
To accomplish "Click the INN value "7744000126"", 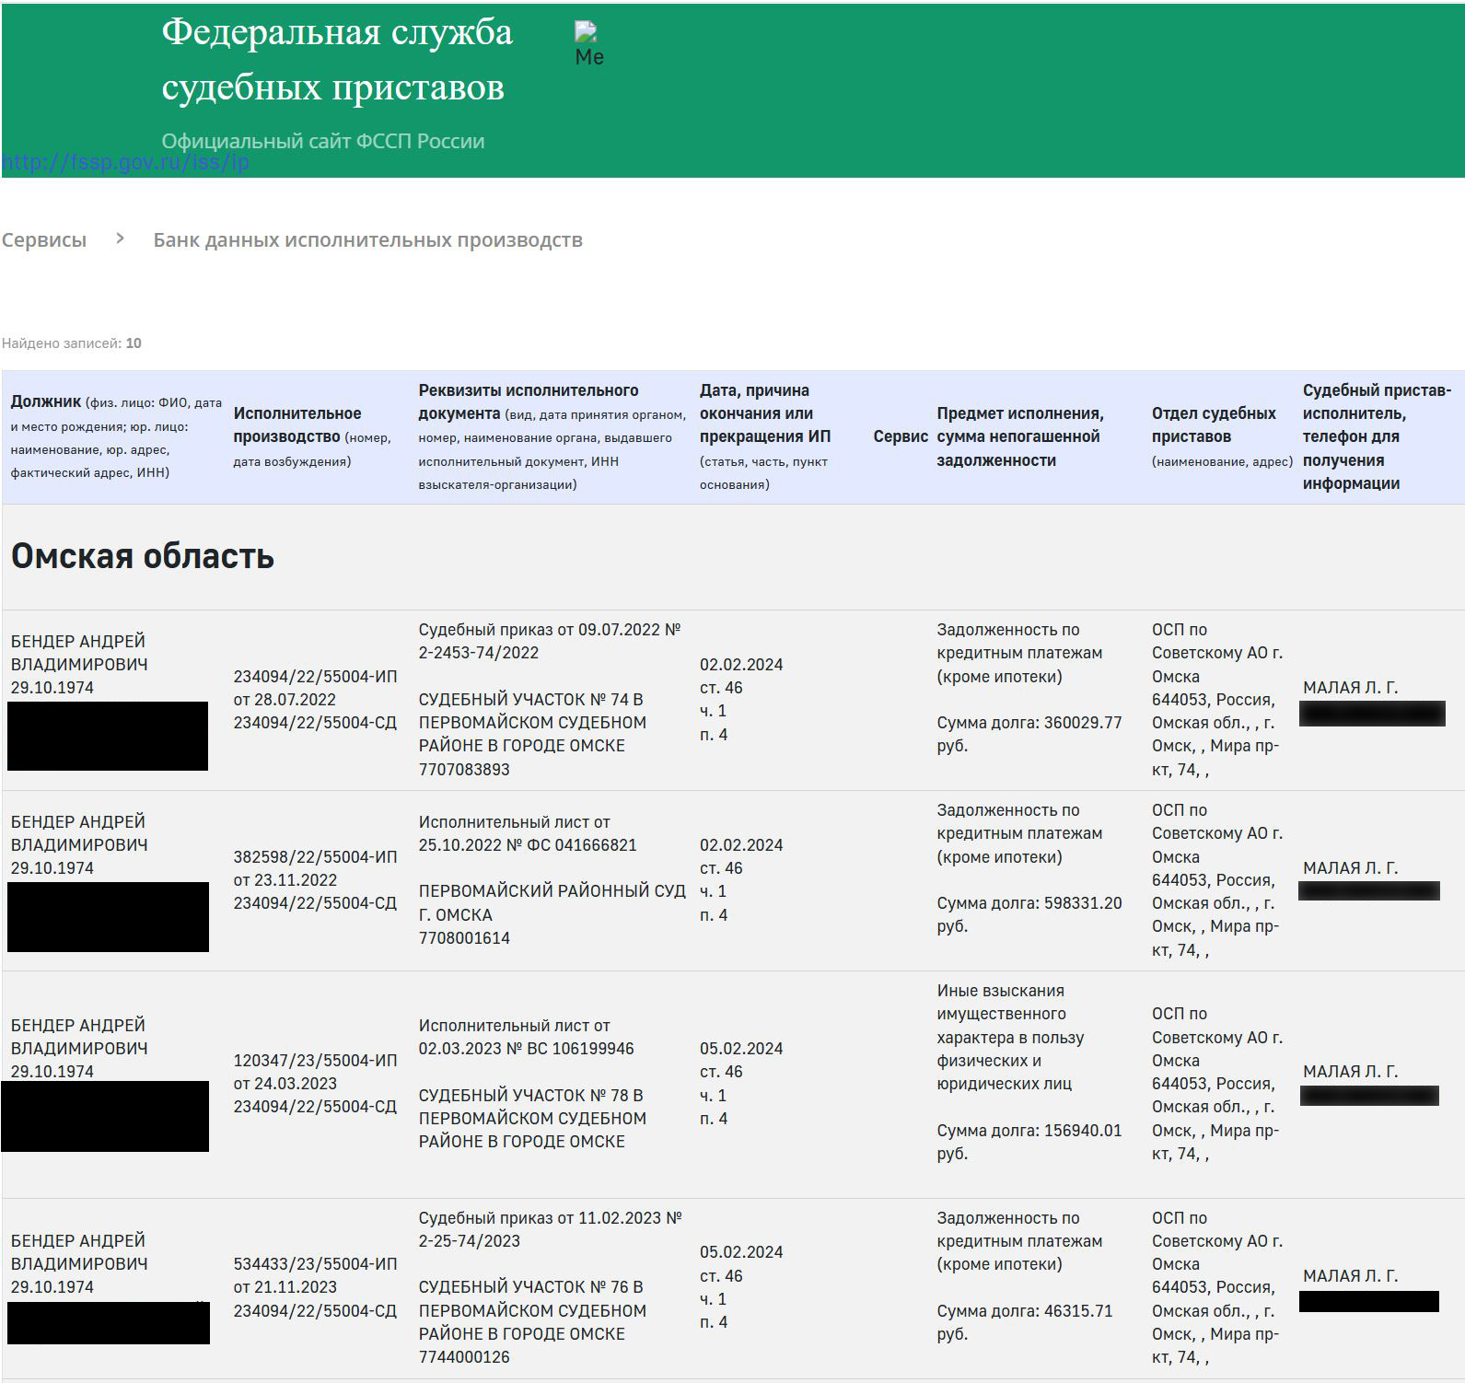I will pyautogui.click(x=464, y=1357).
